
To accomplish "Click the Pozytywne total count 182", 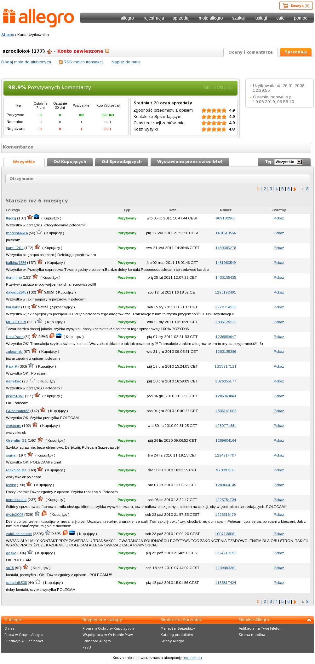I will click(x=81, y=115).
